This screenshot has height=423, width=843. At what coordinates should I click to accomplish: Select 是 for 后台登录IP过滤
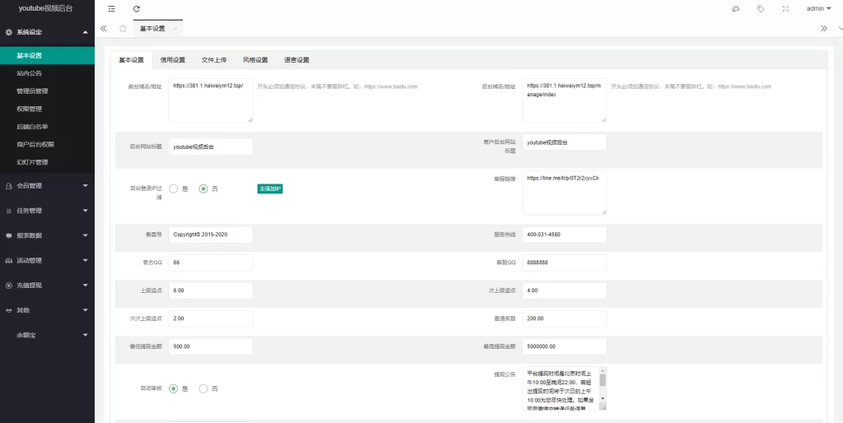[174, 188]
